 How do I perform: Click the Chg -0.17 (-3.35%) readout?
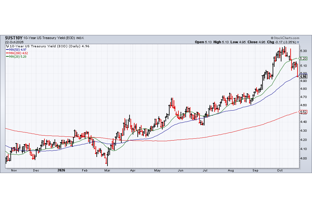coord(281,42)
